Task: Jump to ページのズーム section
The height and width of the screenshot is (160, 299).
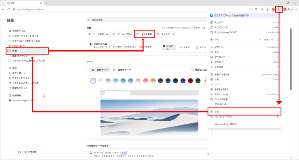Action: (98, 34)
